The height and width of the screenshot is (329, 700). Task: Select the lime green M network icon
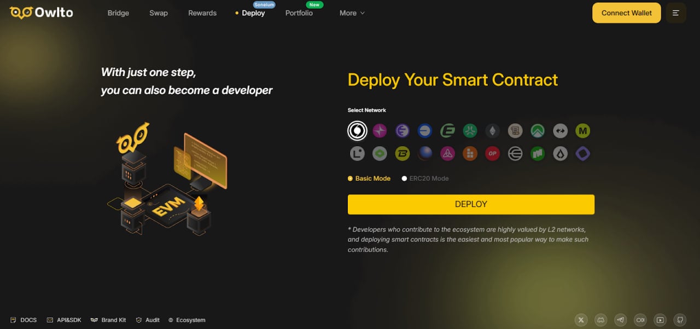583,131
